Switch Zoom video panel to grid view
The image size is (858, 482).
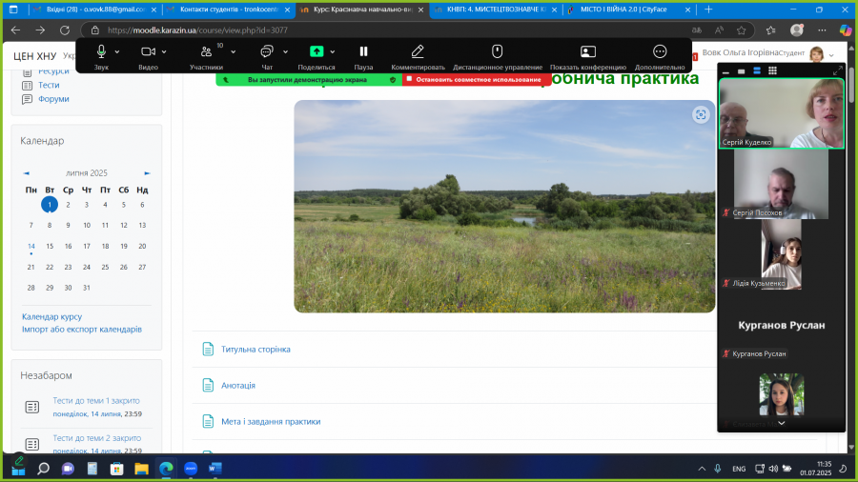coord(772,71)
